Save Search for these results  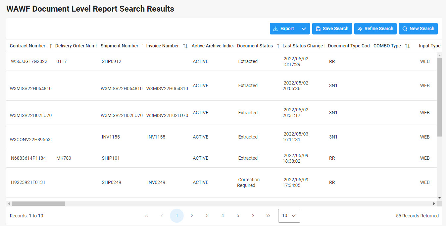[x=332, y=29]
